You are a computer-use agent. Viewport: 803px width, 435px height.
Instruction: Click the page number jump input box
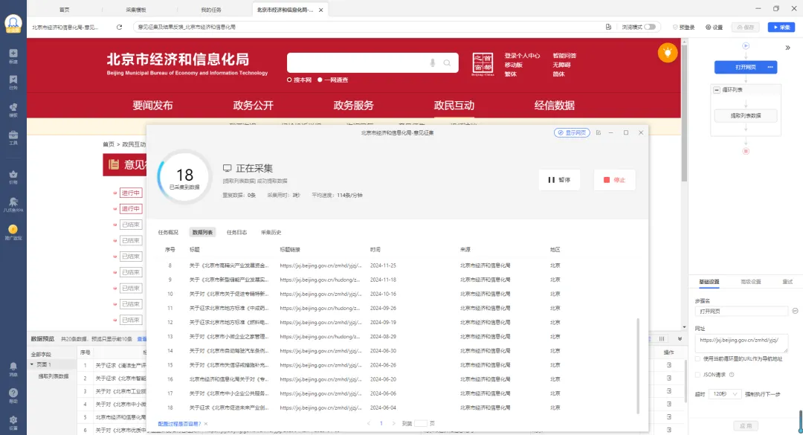click(420, 424)
